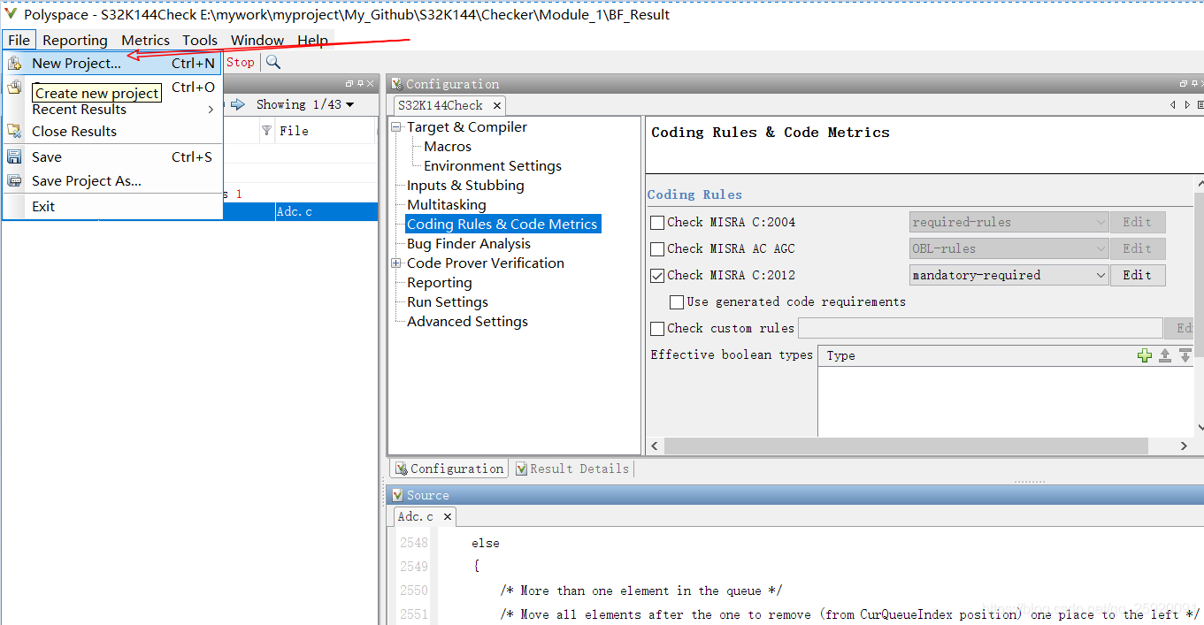Image resolution: width=1204 pixels, height=625 pixels.
Task: Uncheck Check MISRA C:2012 checkbox
Action: click(657, 276)
